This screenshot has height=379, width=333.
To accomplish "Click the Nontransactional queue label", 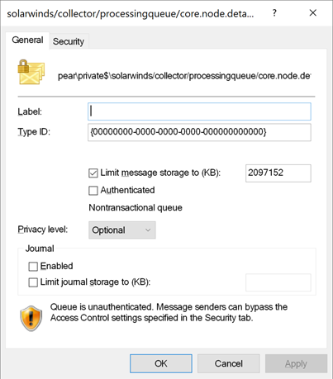I will pos(136,207).
